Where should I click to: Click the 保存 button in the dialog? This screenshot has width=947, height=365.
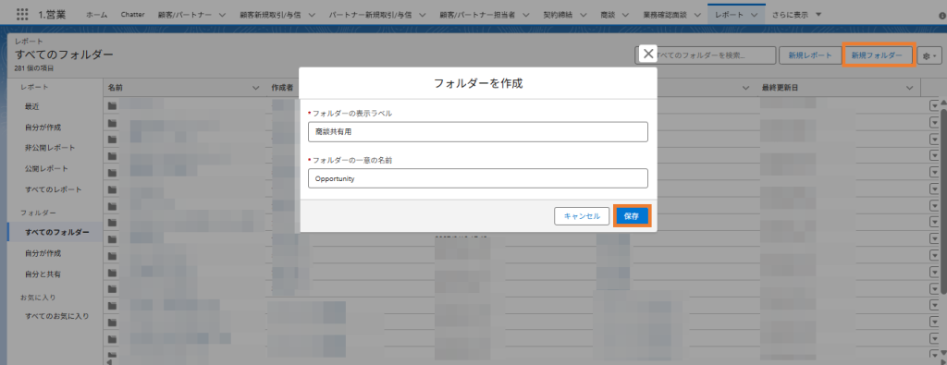[632, 216]
